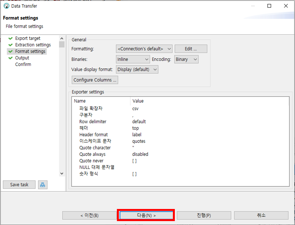Click the default value of Row delimiter

click(x=139, y=122)
